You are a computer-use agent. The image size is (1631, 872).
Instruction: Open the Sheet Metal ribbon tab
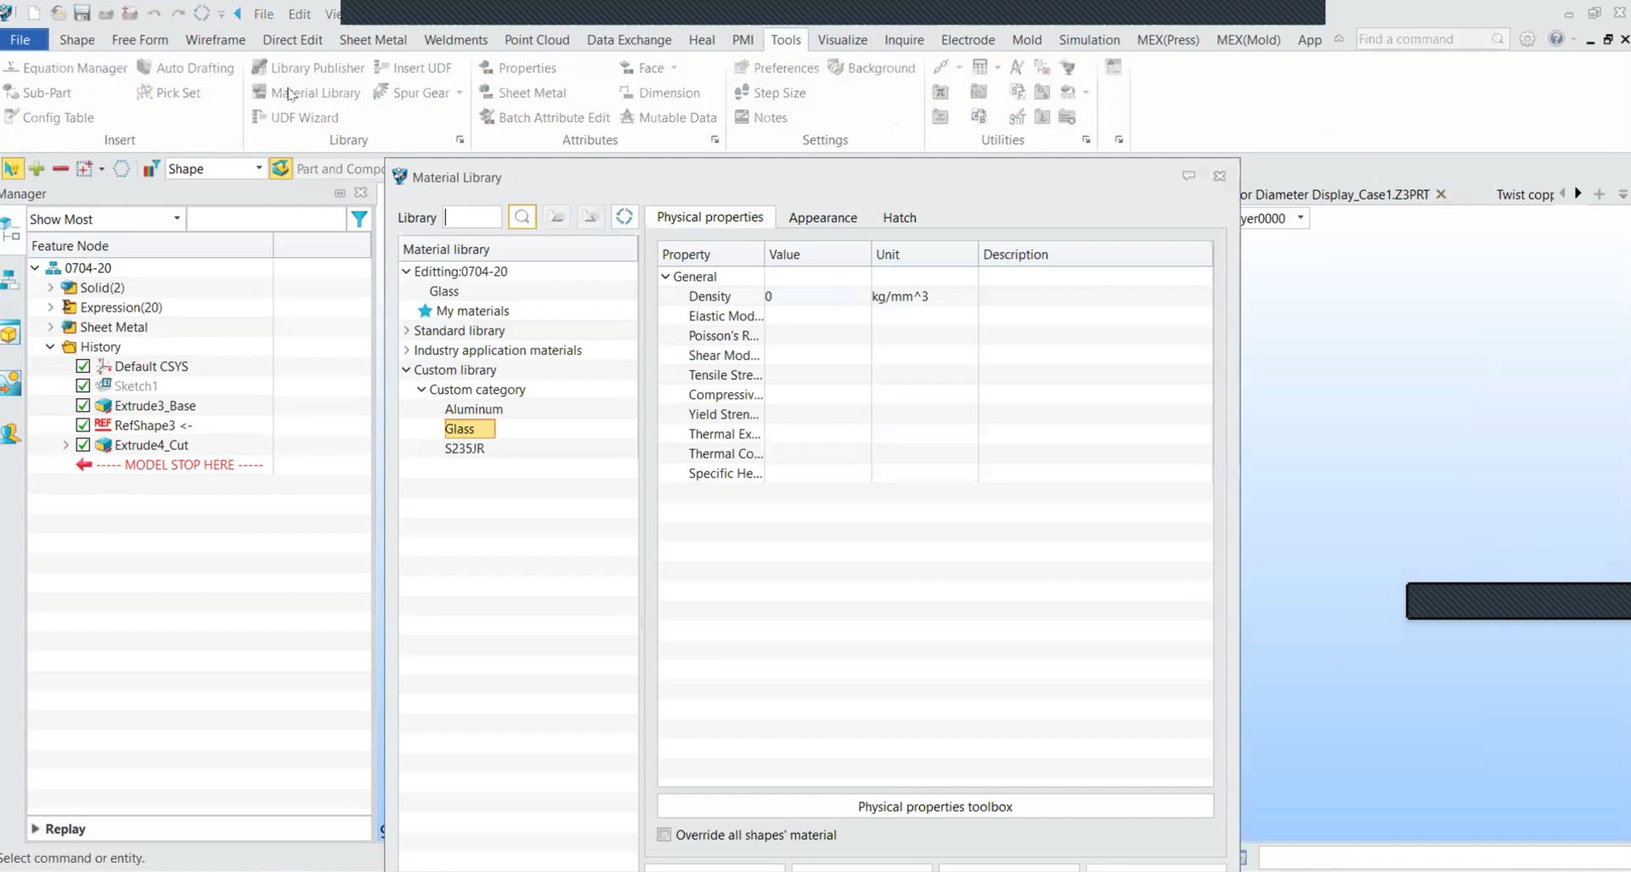coord(373,40)
